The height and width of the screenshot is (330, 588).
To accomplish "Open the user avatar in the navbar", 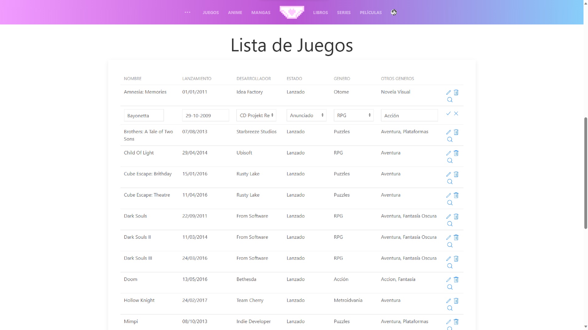I will [x=394, y=12].
